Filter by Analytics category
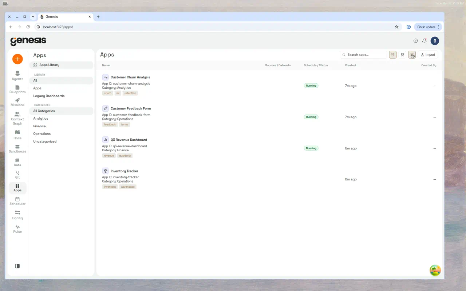The height and width of the screenshot is (291, 466). coord(61,119)
